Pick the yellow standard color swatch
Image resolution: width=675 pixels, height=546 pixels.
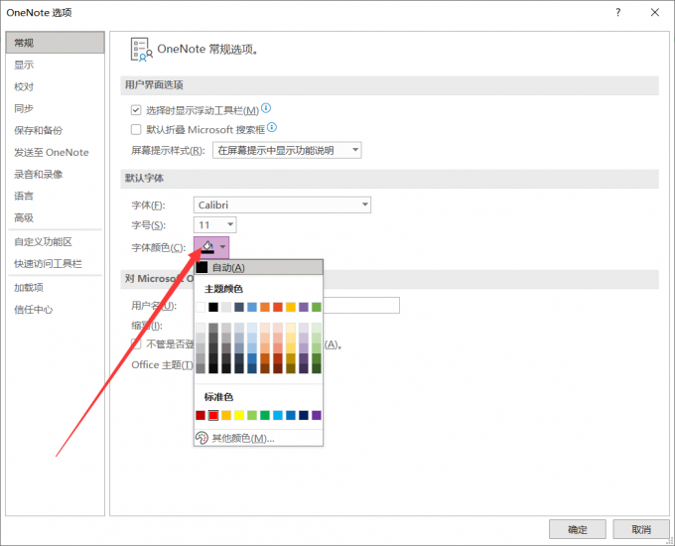pos(239,415)
